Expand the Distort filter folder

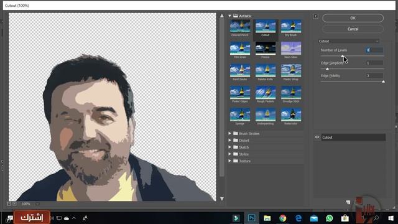point(229,140)
